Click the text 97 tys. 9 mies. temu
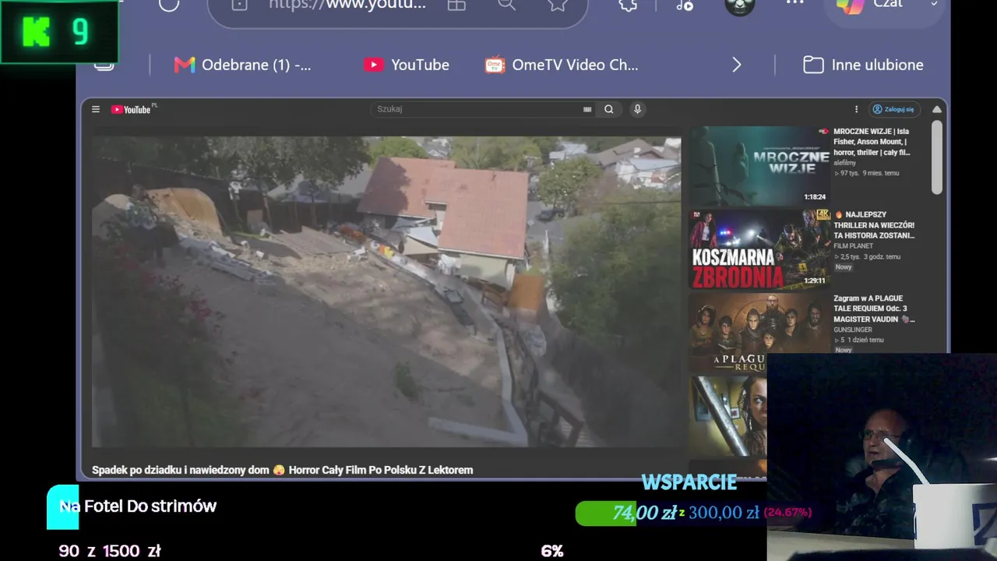The image size is (997, 561). tap(866, 173)
